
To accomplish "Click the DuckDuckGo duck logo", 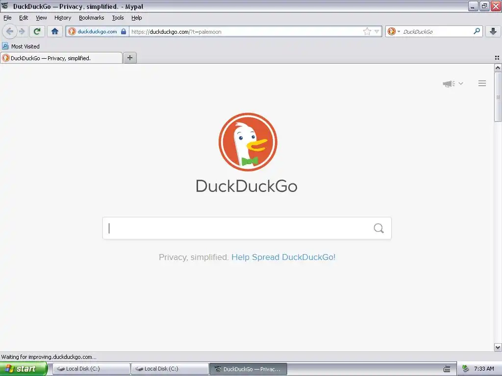I will [x=248, y=142].
